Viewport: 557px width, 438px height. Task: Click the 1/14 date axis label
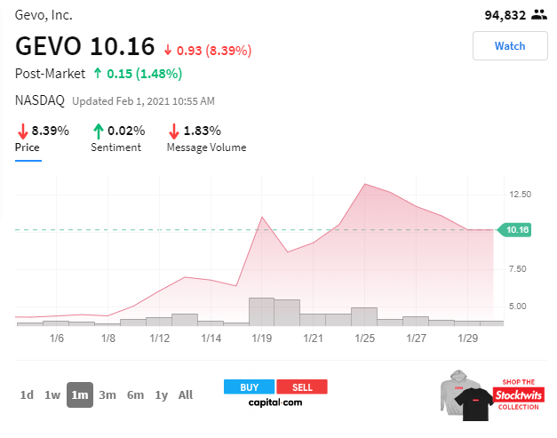click(x=211, y=338)
